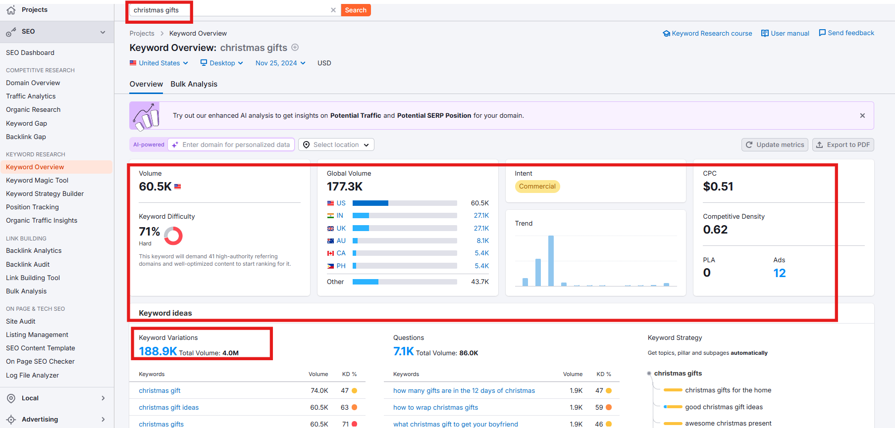The height and width of the screenshot is (428, 895).
Task: Click the US flag next to Volume 60.5K
Action: pyautogui.click(x=178, y=187)
